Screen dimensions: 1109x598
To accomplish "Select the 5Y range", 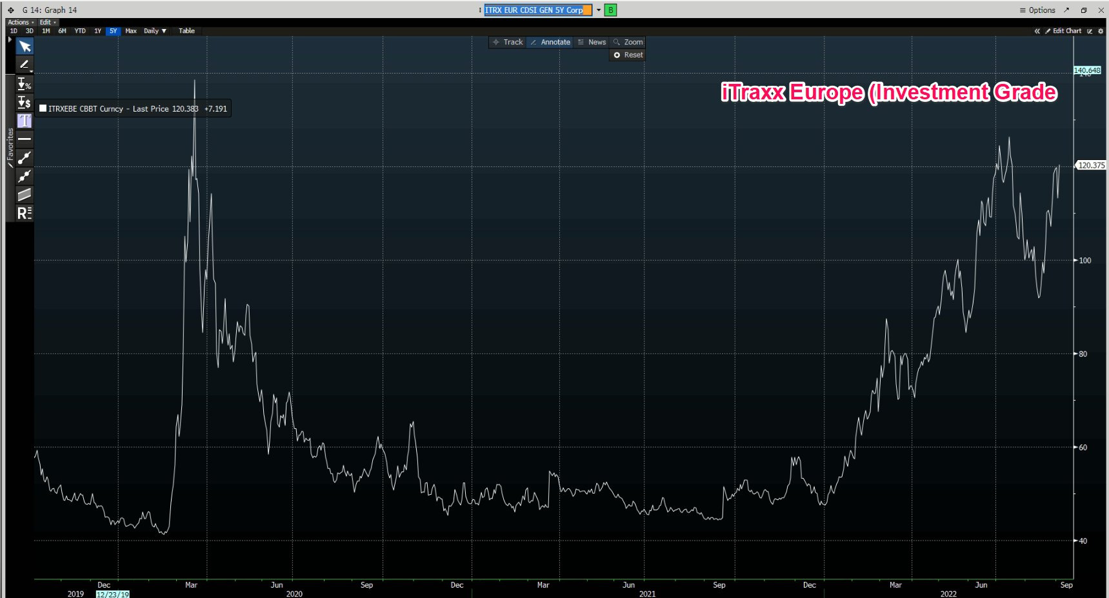I will (x=113, y=31).
